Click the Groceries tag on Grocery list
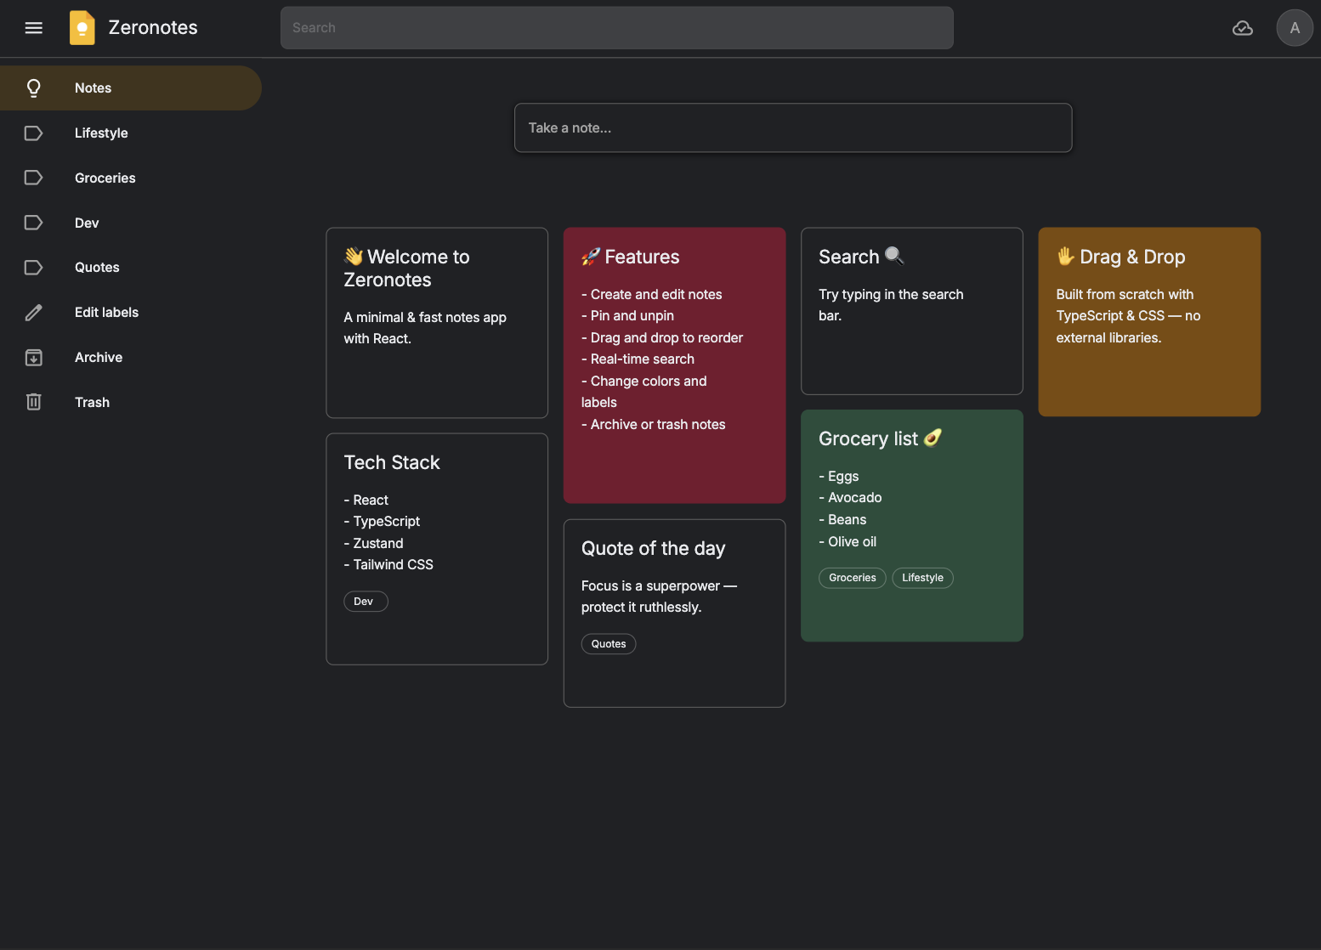Image resolution: width=1321 pixels, height=950 pixels. [853, 578]
